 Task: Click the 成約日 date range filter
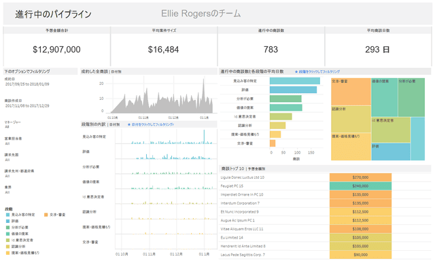[27, 84]
